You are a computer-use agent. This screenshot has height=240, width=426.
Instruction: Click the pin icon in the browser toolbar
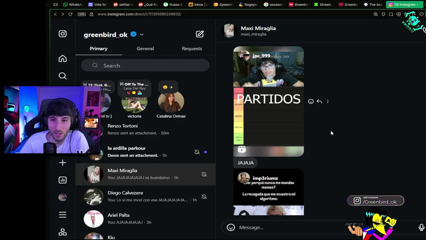pyautogui.click(x=383, y=14)
